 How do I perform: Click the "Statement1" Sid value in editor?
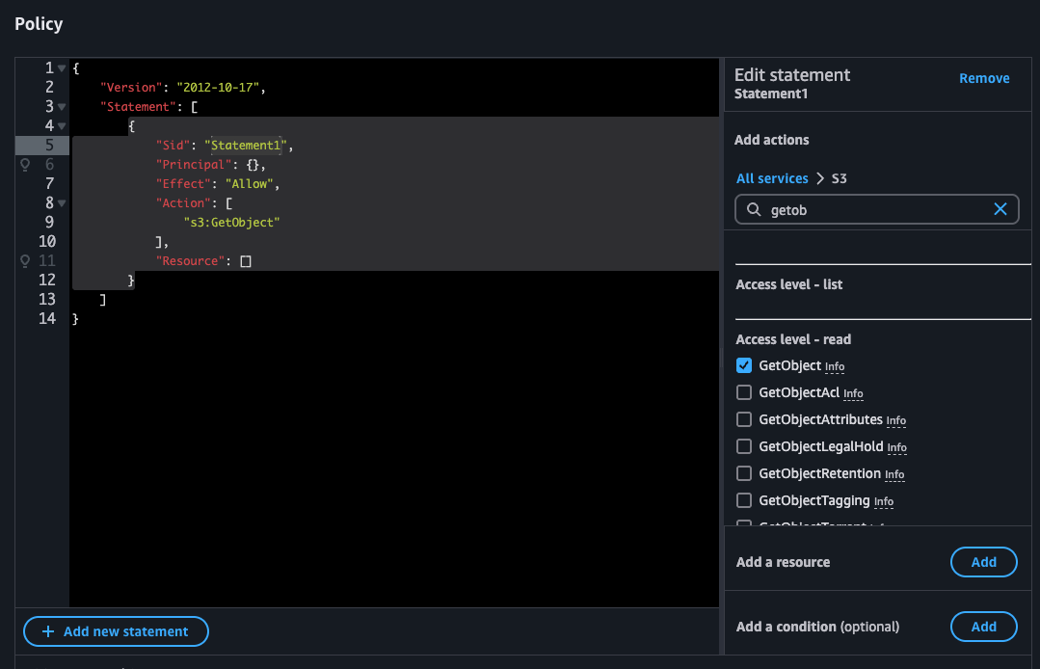[246, 146]
